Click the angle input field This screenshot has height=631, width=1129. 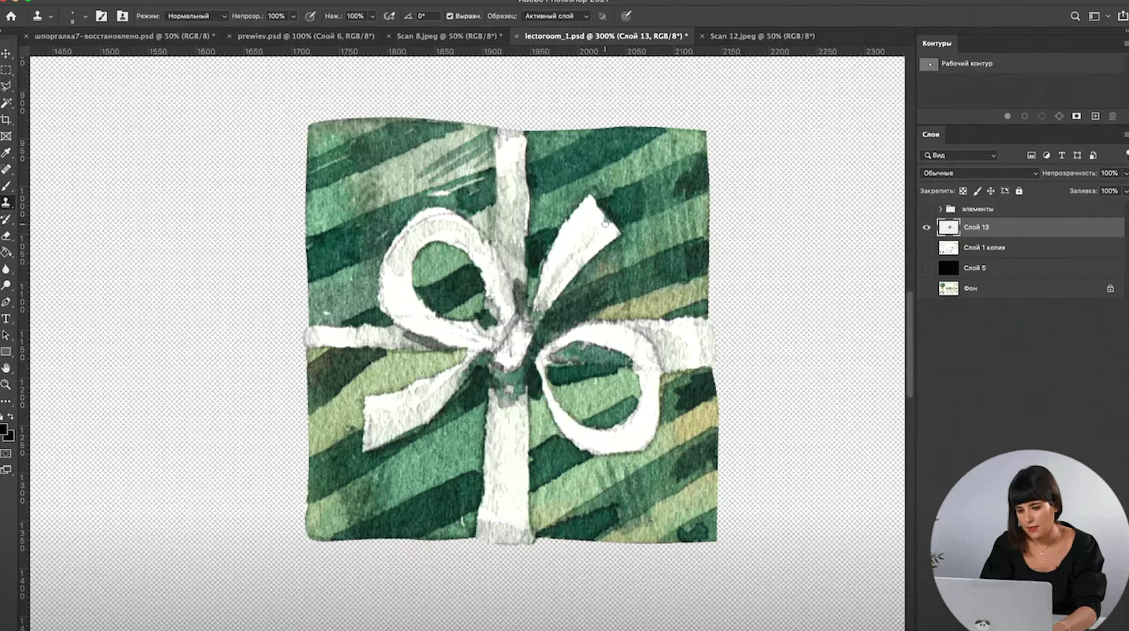coord(428,16)
